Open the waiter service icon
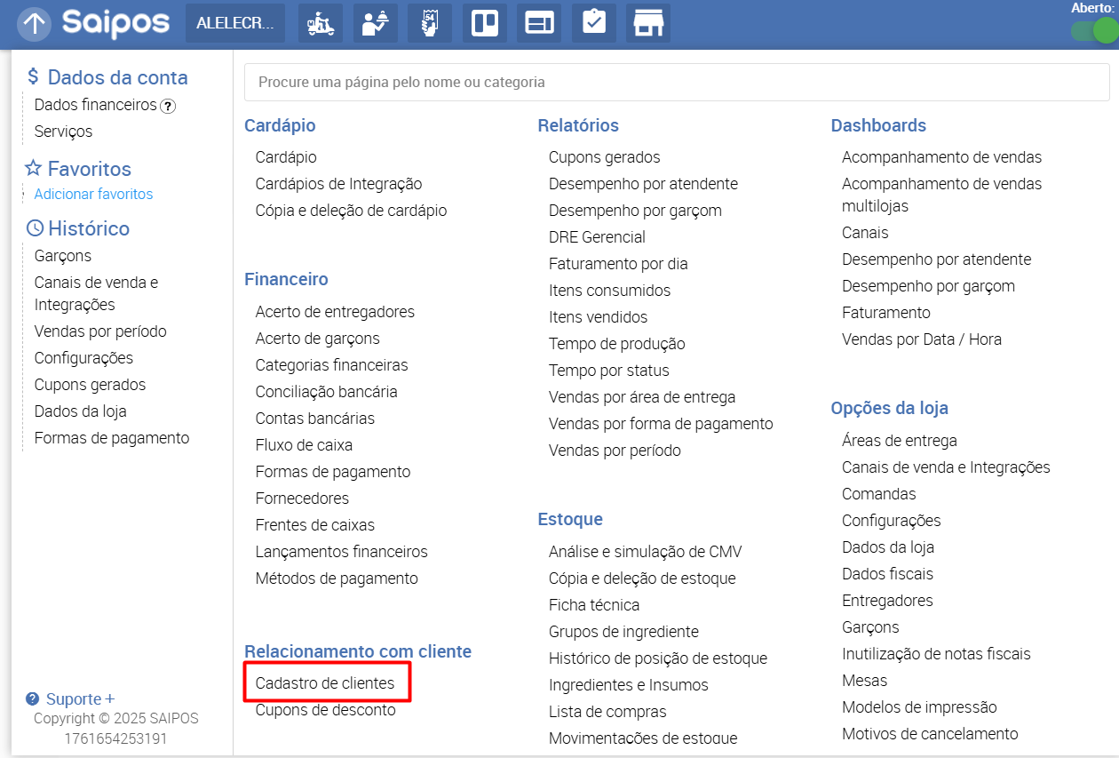The width and height of the screenshot is (1119, 758). [x=375, y=24]
